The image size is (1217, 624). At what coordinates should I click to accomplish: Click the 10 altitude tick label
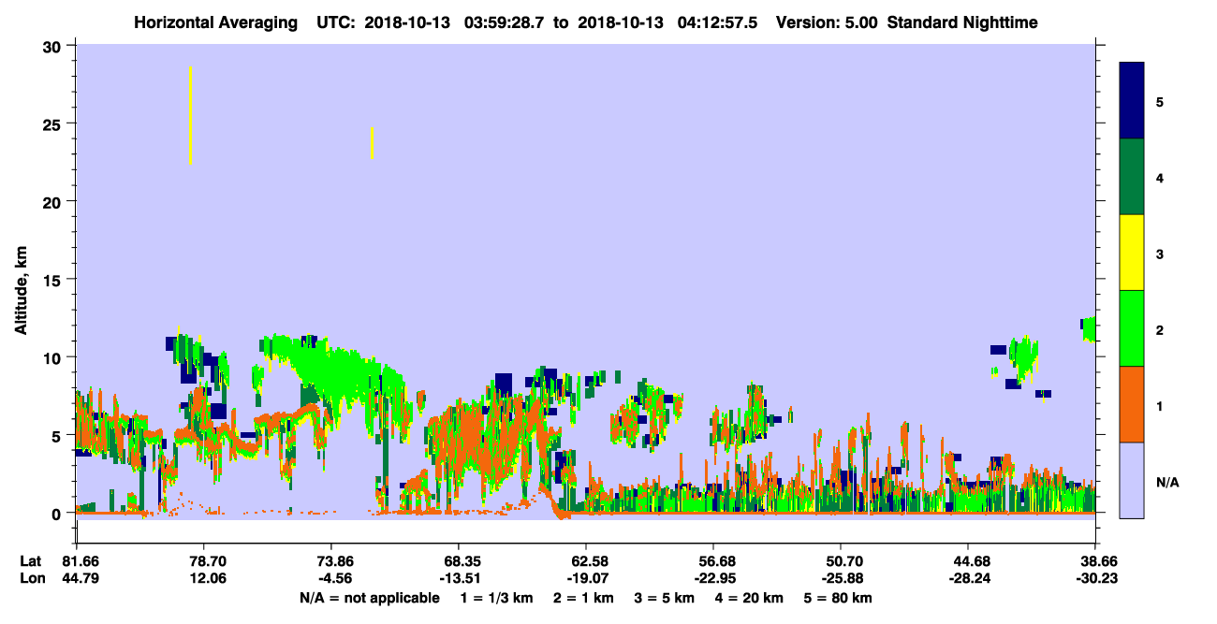point(53,357)
